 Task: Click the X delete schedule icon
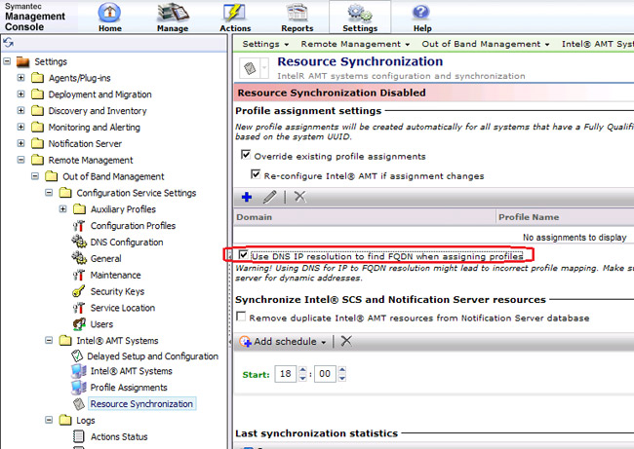[346, 341]
